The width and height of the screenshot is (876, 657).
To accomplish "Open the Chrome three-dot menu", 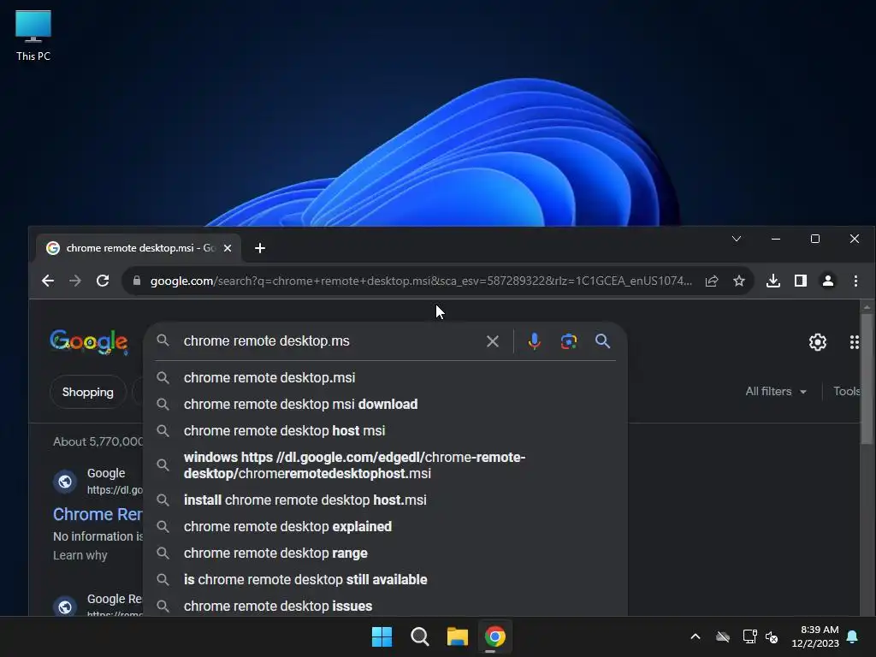I will click(855, 281).
